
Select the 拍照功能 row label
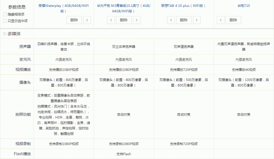point(23,114)
